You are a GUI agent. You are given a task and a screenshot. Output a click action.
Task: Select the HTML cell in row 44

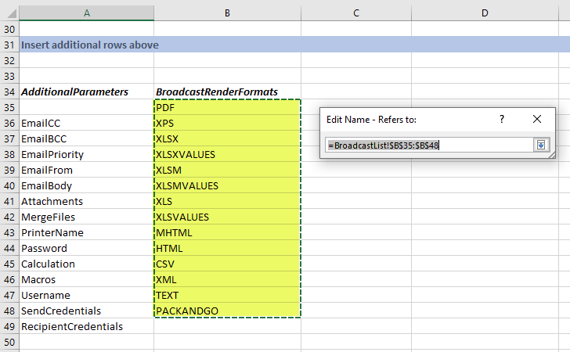coord(227,248)
